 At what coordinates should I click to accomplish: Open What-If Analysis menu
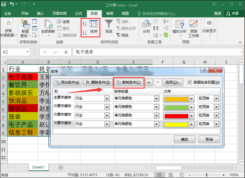(x=180, y=28)
